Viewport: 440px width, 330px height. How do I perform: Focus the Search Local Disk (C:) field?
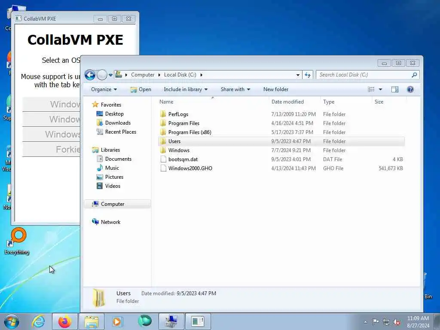[368, 75]
